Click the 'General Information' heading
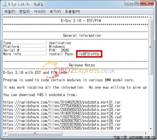The width and height of the screenshot is (157, 140). point(82,35)
